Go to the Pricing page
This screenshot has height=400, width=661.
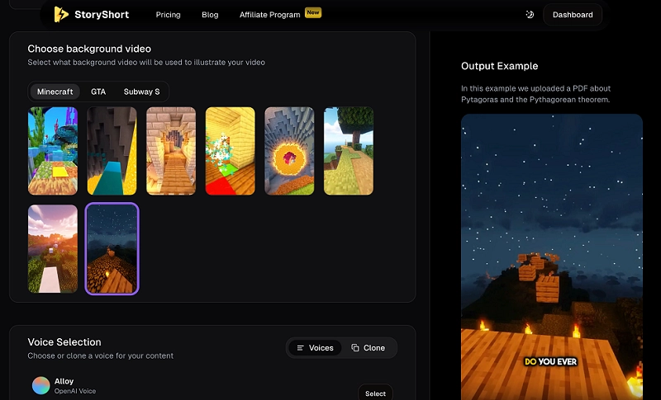(x=168, y=15)
